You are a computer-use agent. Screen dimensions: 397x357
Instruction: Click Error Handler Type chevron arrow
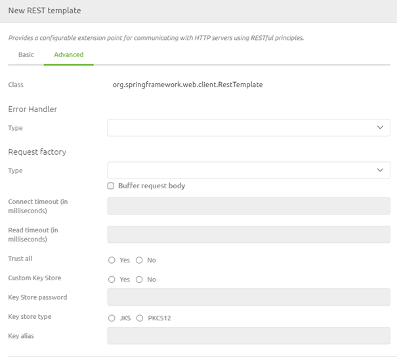pyautogui.click(x=380, y=127)
